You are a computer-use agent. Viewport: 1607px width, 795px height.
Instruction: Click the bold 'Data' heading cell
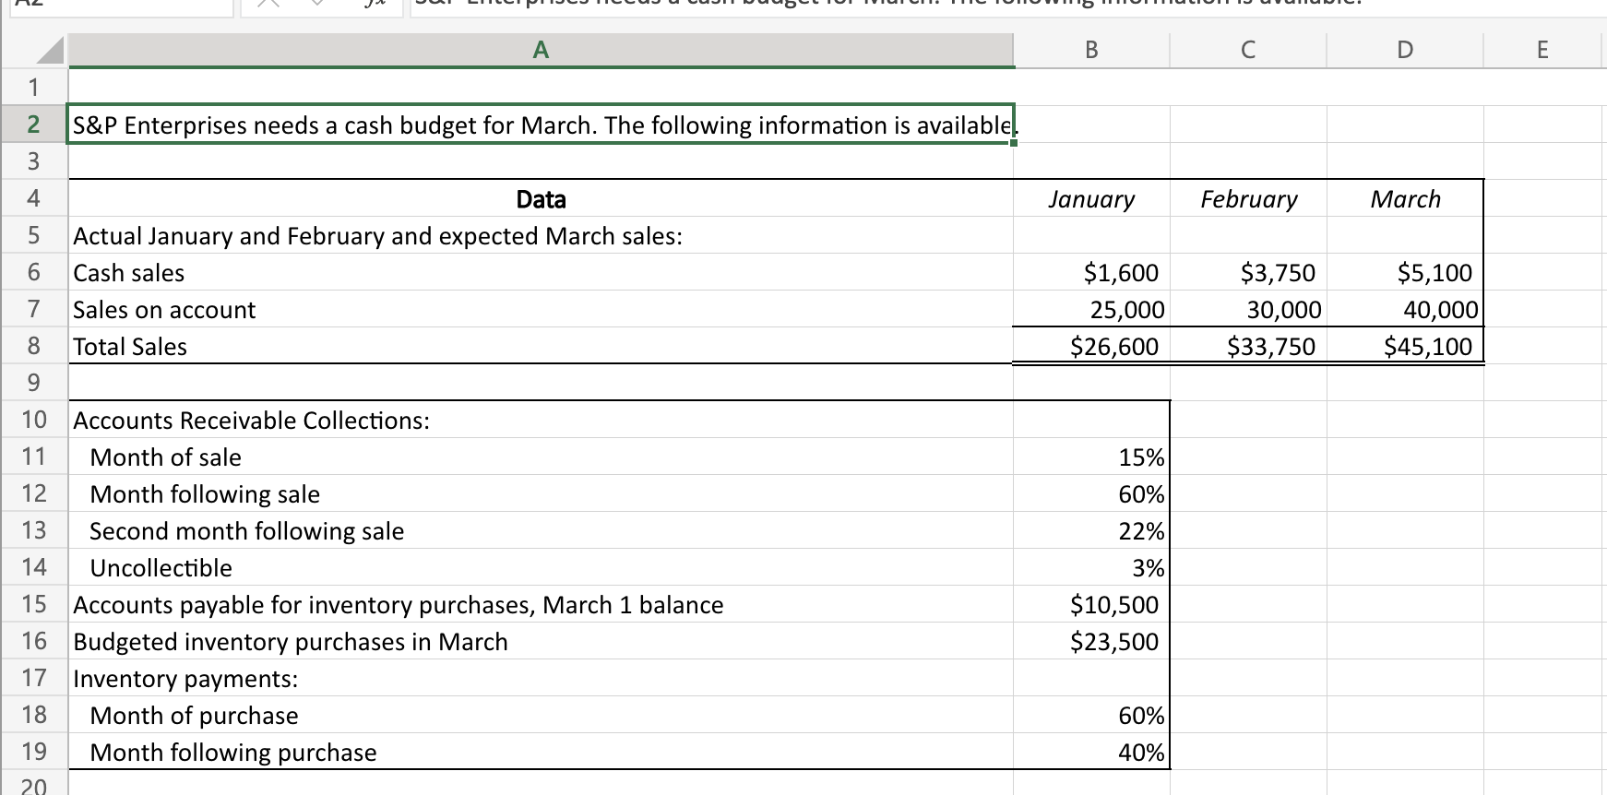pyautogui.click(x=542, y=198)
